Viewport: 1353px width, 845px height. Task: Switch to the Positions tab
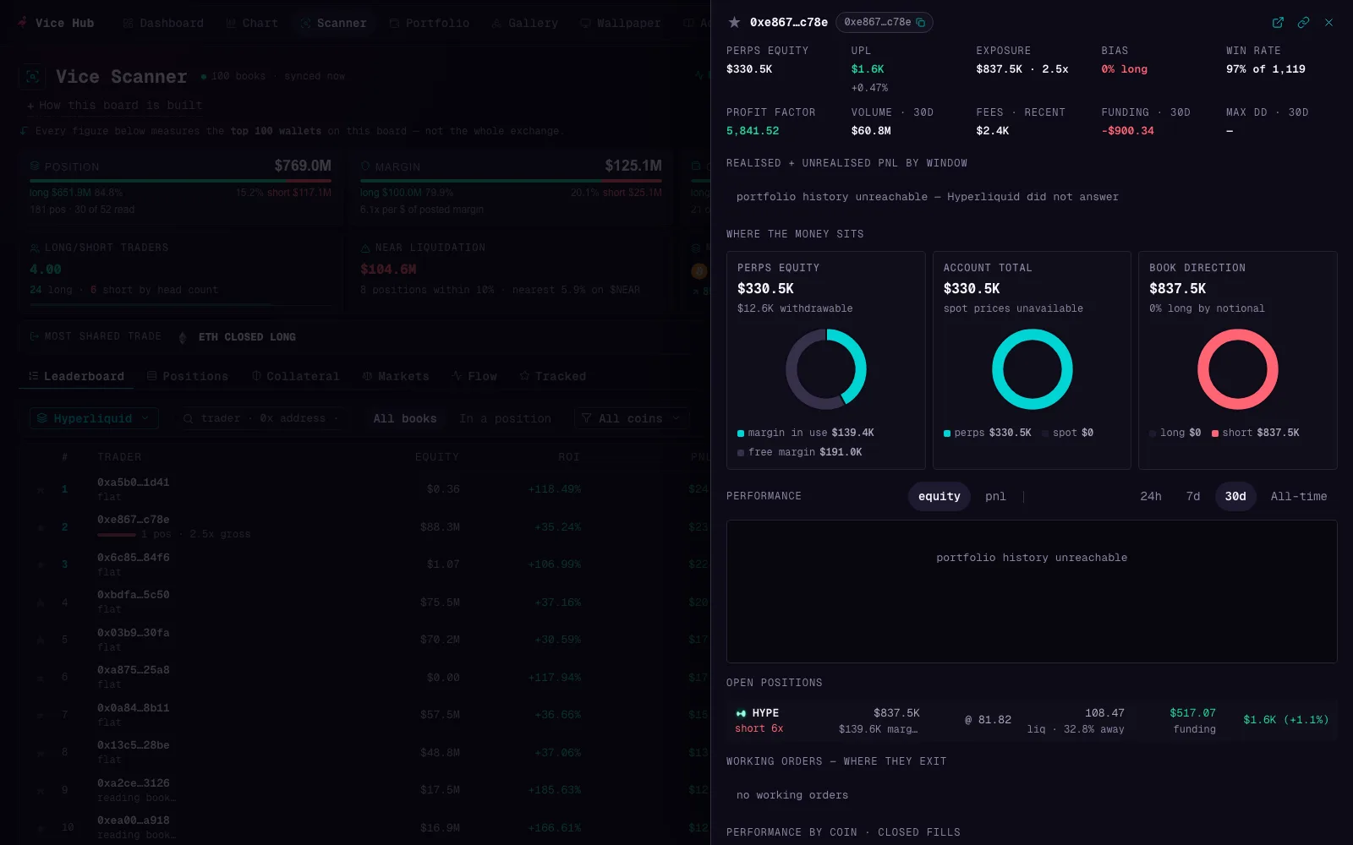(188, 376)
